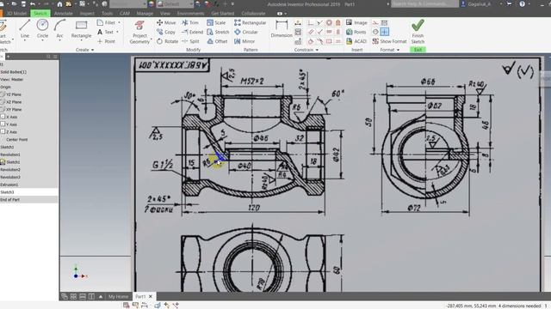
Task: Open the Circle tool dropdown arrow
Action: pos(42,40)
